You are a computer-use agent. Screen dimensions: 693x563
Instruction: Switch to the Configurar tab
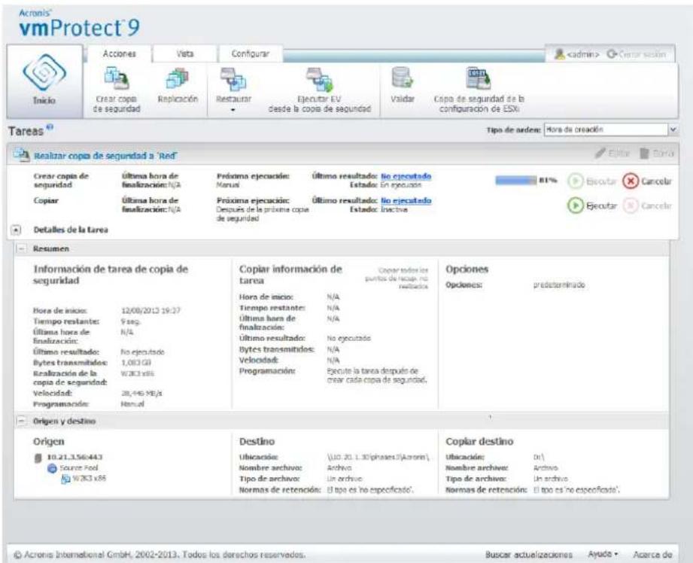tap(250, 53)
